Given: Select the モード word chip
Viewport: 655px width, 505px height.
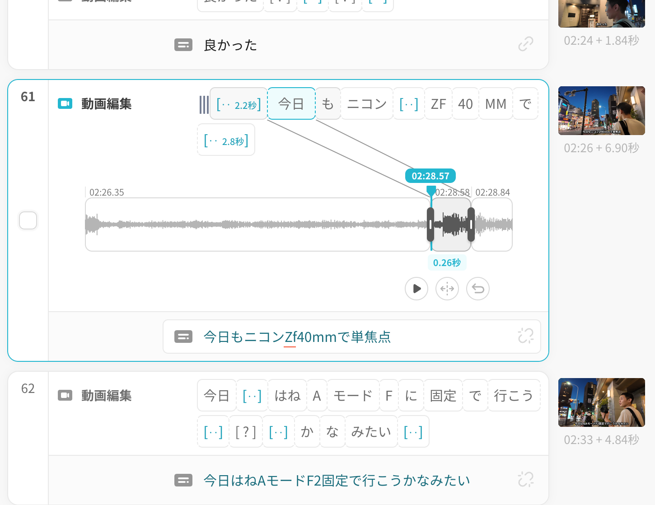Looking at the screenshot, I should 353,396.
